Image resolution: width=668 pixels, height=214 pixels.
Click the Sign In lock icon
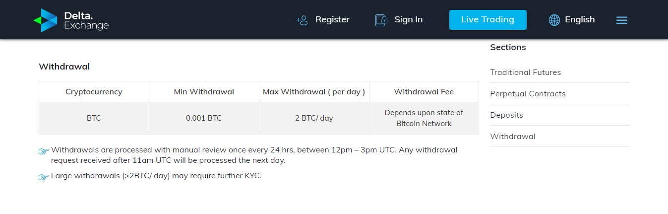381,20
